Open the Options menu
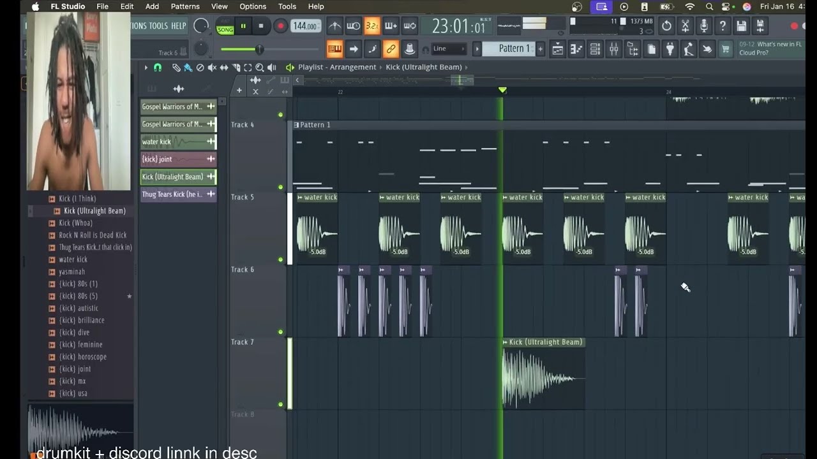Viewport: 817px width, 459px height. coord(253,6)
